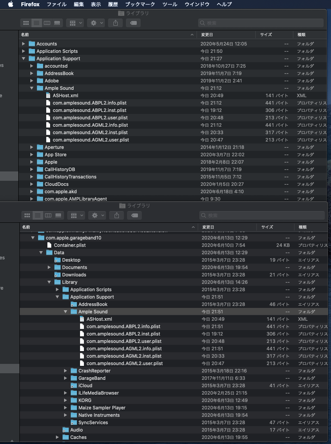
Task: Sort upper window by 変更日 column
Action: click(x=226, y=35)
